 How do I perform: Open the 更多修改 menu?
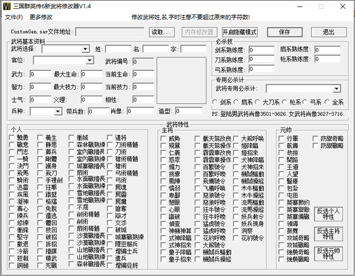41,17
